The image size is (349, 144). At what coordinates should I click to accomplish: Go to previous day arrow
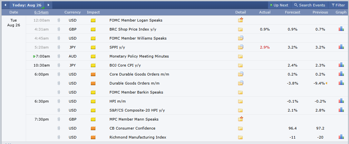[x=5, y=5]
